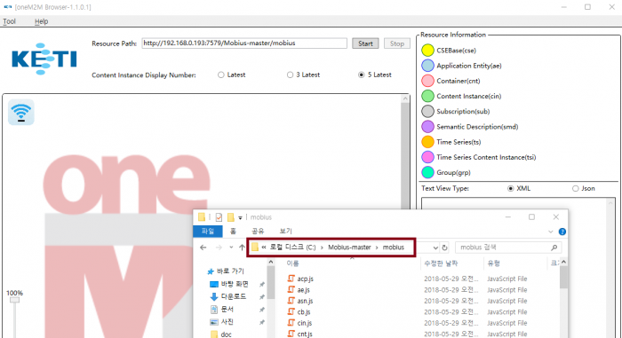
Task: Click the Stop button
Action: [x=397, y=43]
